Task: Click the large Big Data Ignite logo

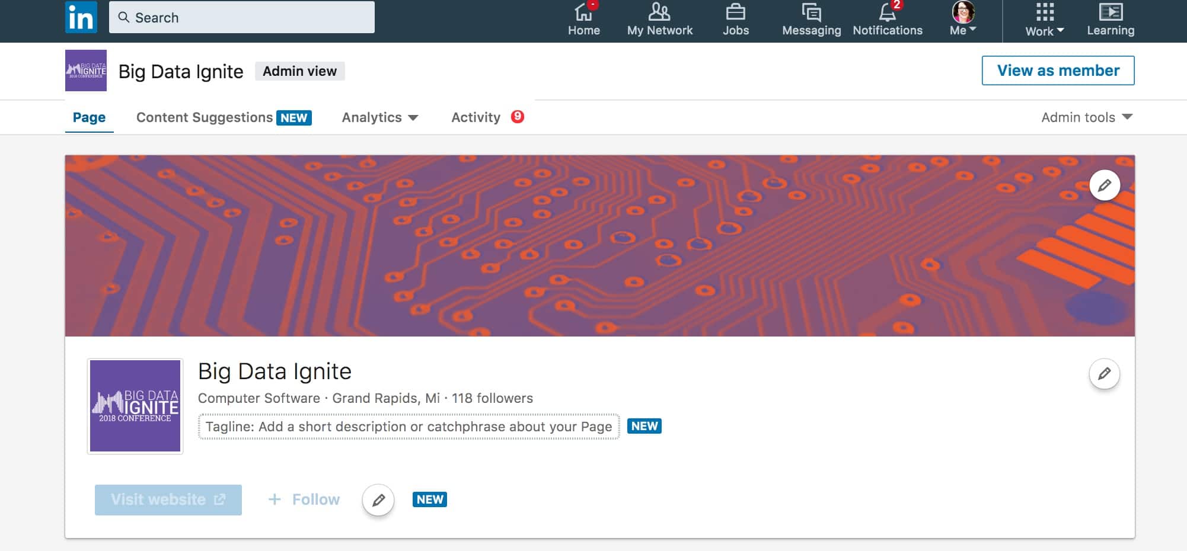Action: [135, 406]
